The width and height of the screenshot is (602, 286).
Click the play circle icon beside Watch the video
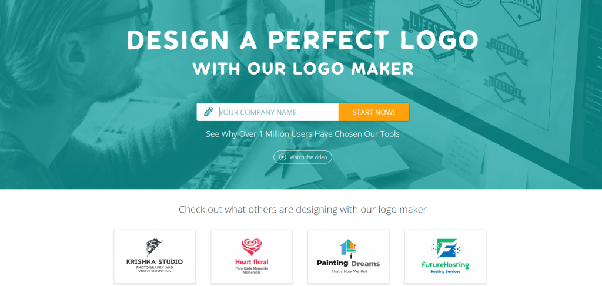click(283, 157)
